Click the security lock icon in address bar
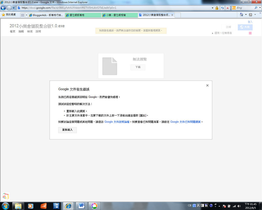This screenshot has height=210, width=262. (217, 8)
